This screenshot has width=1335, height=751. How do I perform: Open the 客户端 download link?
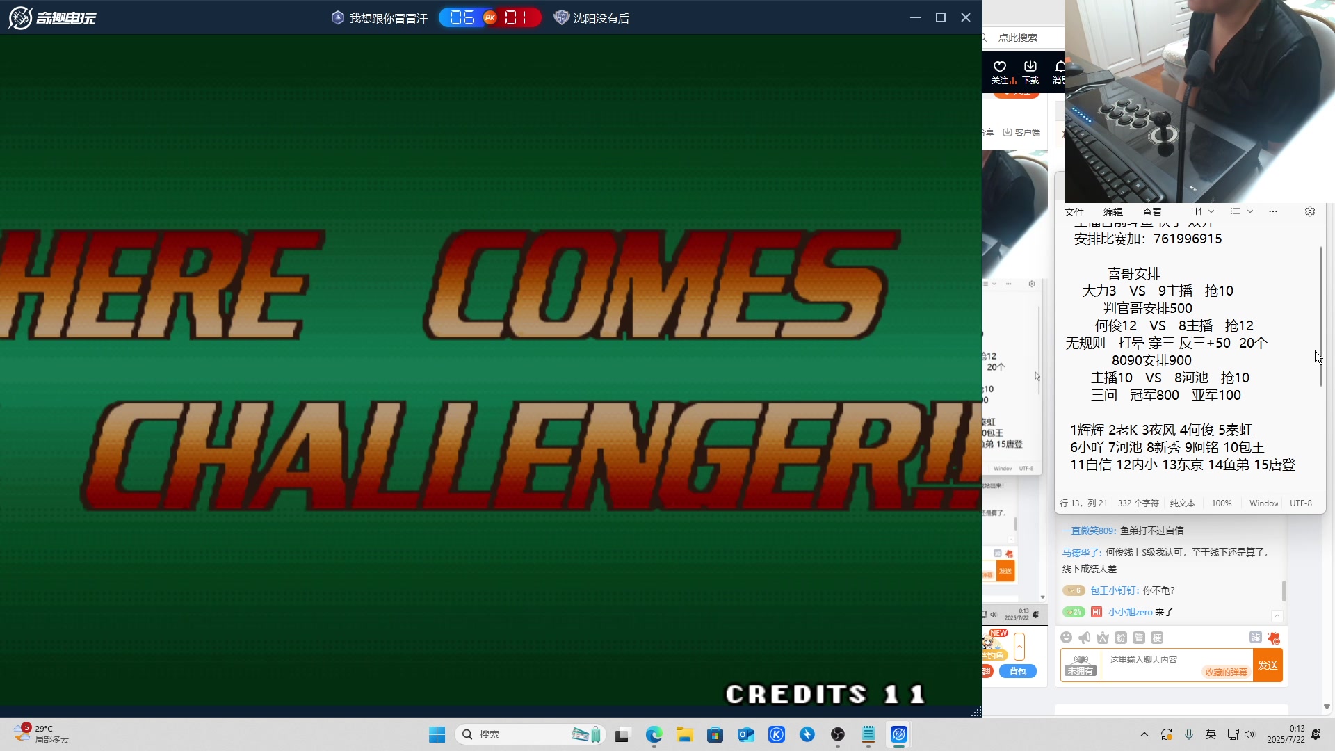click(x=1021, y=132)
